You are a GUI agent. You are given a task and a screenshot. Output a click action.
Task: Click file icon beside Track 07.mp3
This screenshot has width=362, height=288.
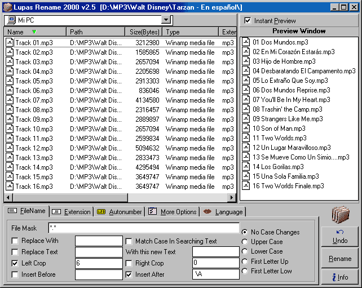(x=10, y=100)
